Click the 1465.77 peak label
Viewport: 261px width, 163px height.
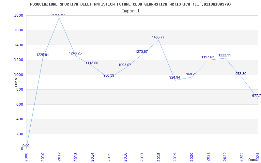tap(158, 37)
